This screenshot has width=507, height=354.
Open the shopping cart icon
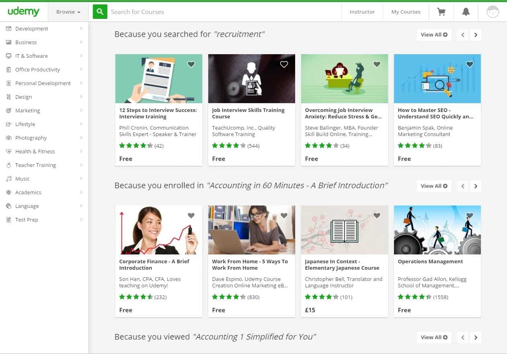pos(441,12)
